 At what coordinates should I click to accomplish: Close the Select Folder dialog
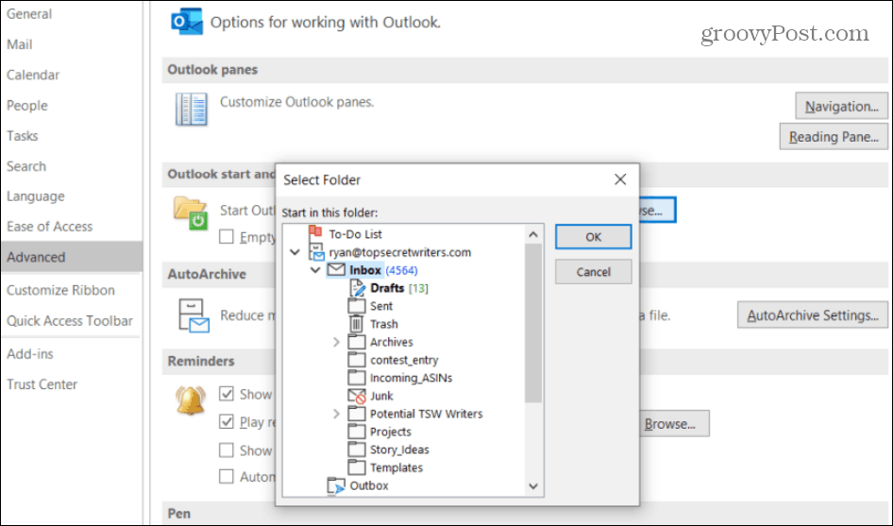[620, 179]
